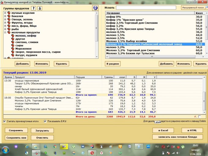Uncheck 'Показывать БЖУ' checkbox
208x156 pixels.
click(45, 121)
